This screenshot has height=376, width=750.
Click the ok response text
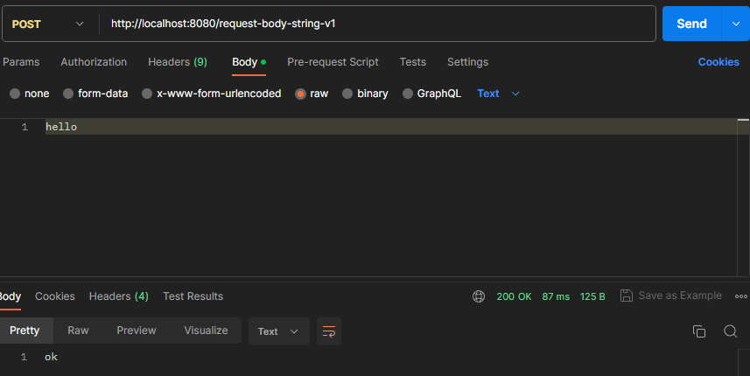[x=51, y=357]
